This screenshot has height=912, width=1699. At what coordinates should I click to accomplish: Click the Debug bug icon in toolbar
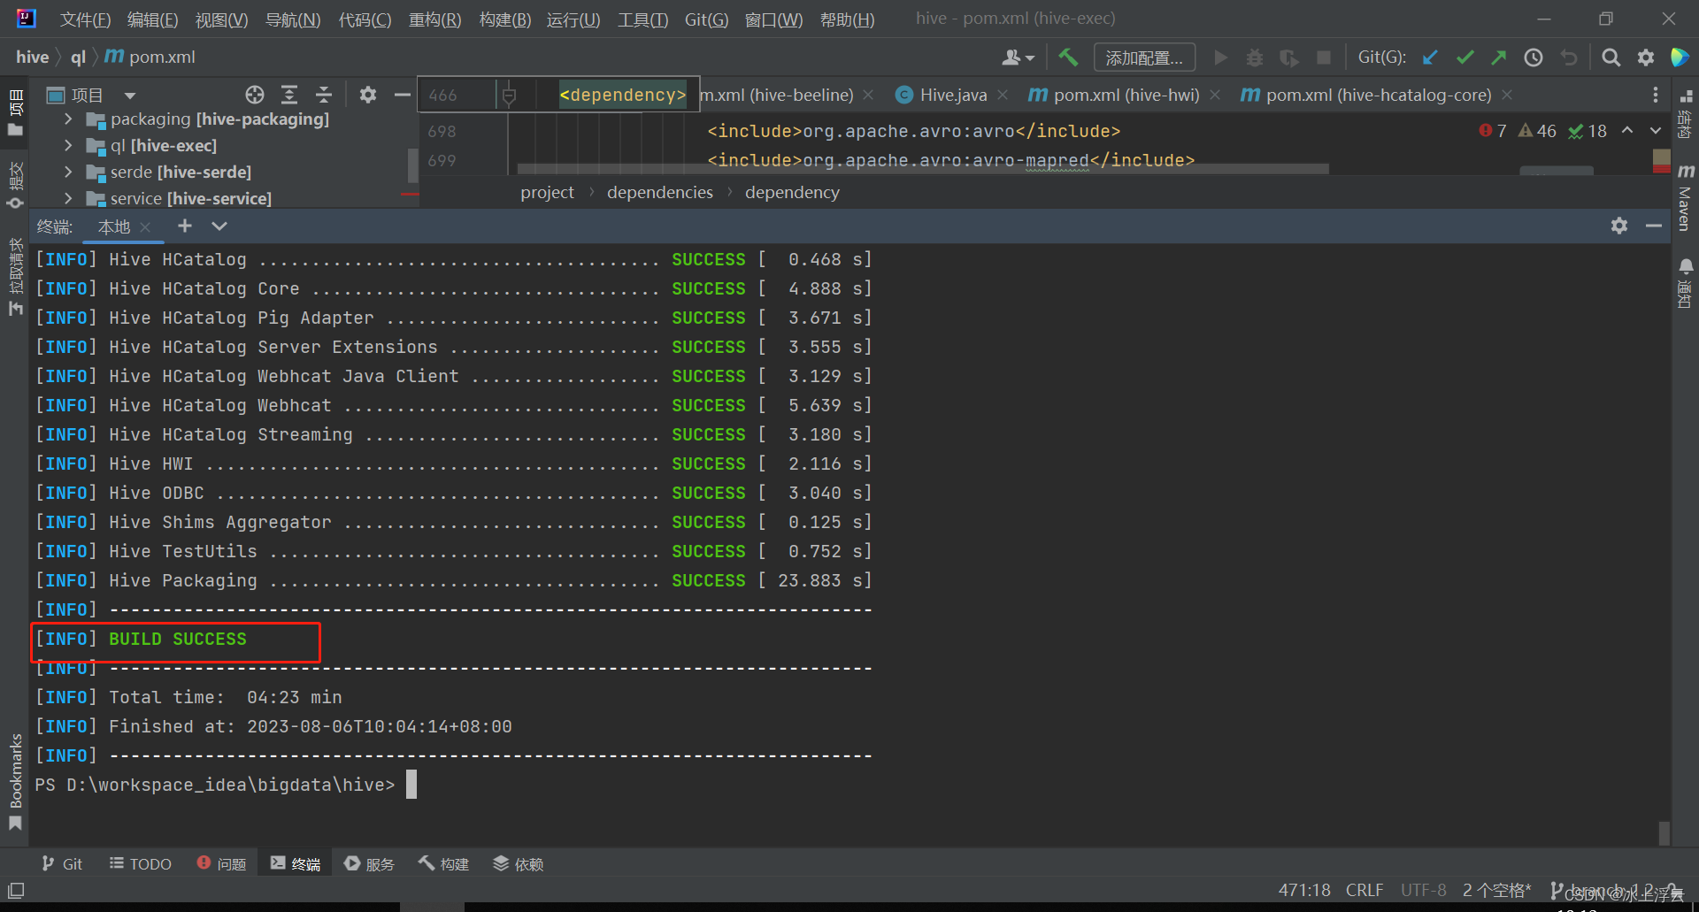click(x=1255, y=57)
